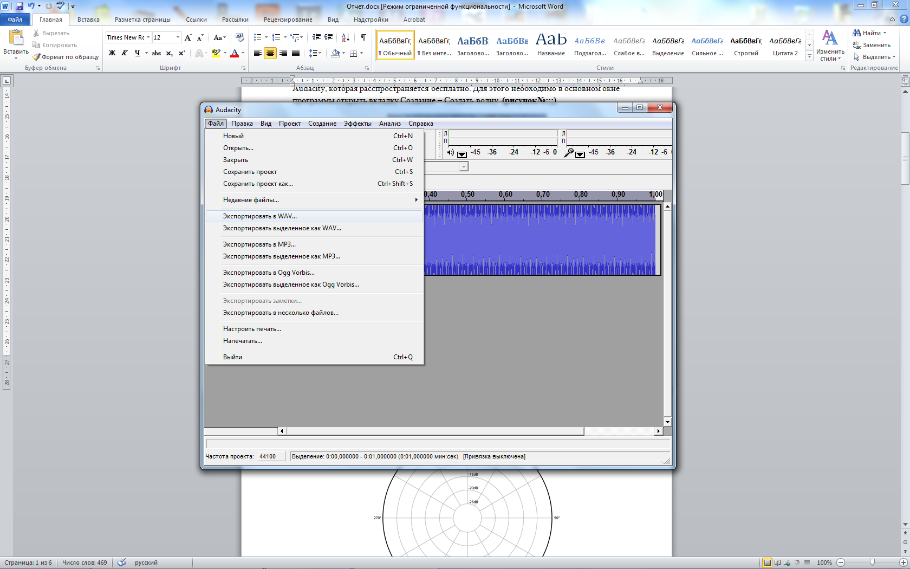Click the Change Styles (Изменить стили) icon
Viewport: 910px width, 569px height.
830,38
